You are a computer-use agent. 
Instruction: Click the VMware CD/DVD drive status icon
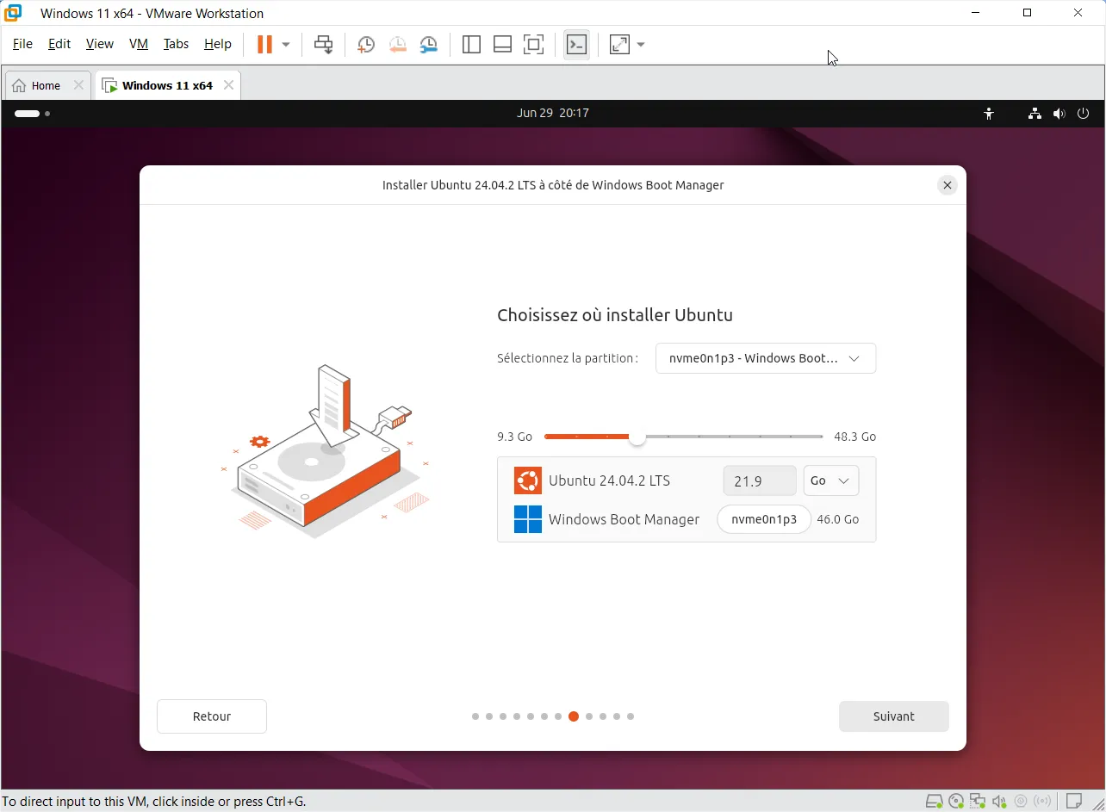[956, 802]
